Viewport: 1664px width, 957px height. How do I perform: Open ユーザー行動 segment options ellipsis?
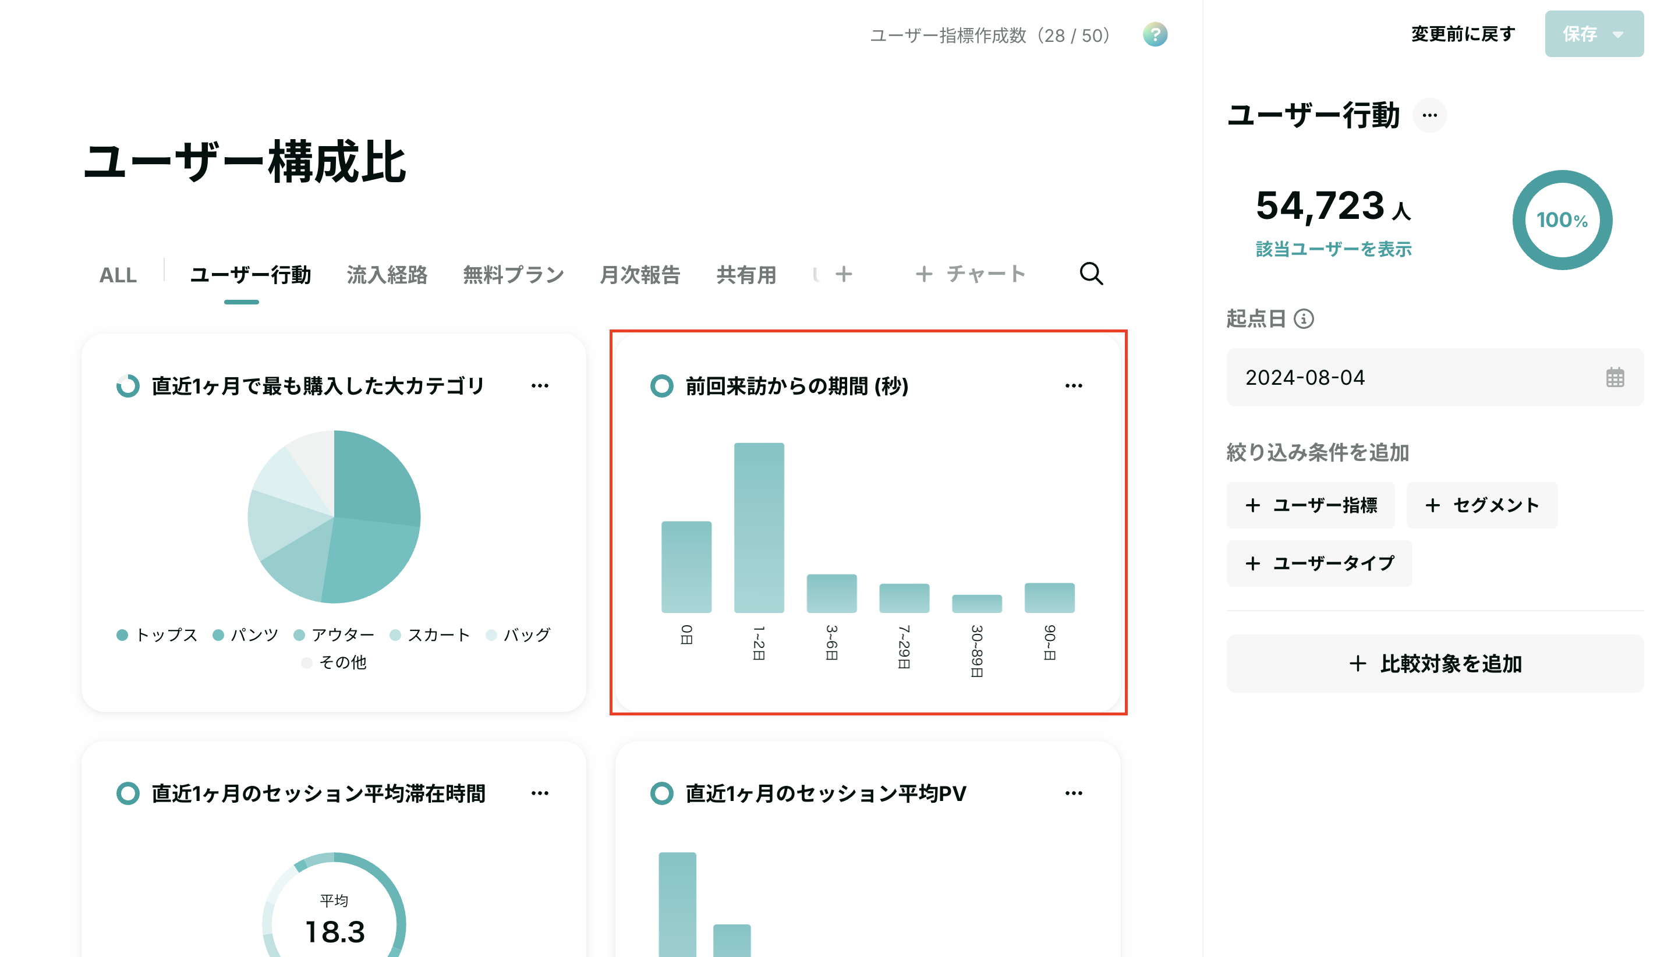(1429, 115)
